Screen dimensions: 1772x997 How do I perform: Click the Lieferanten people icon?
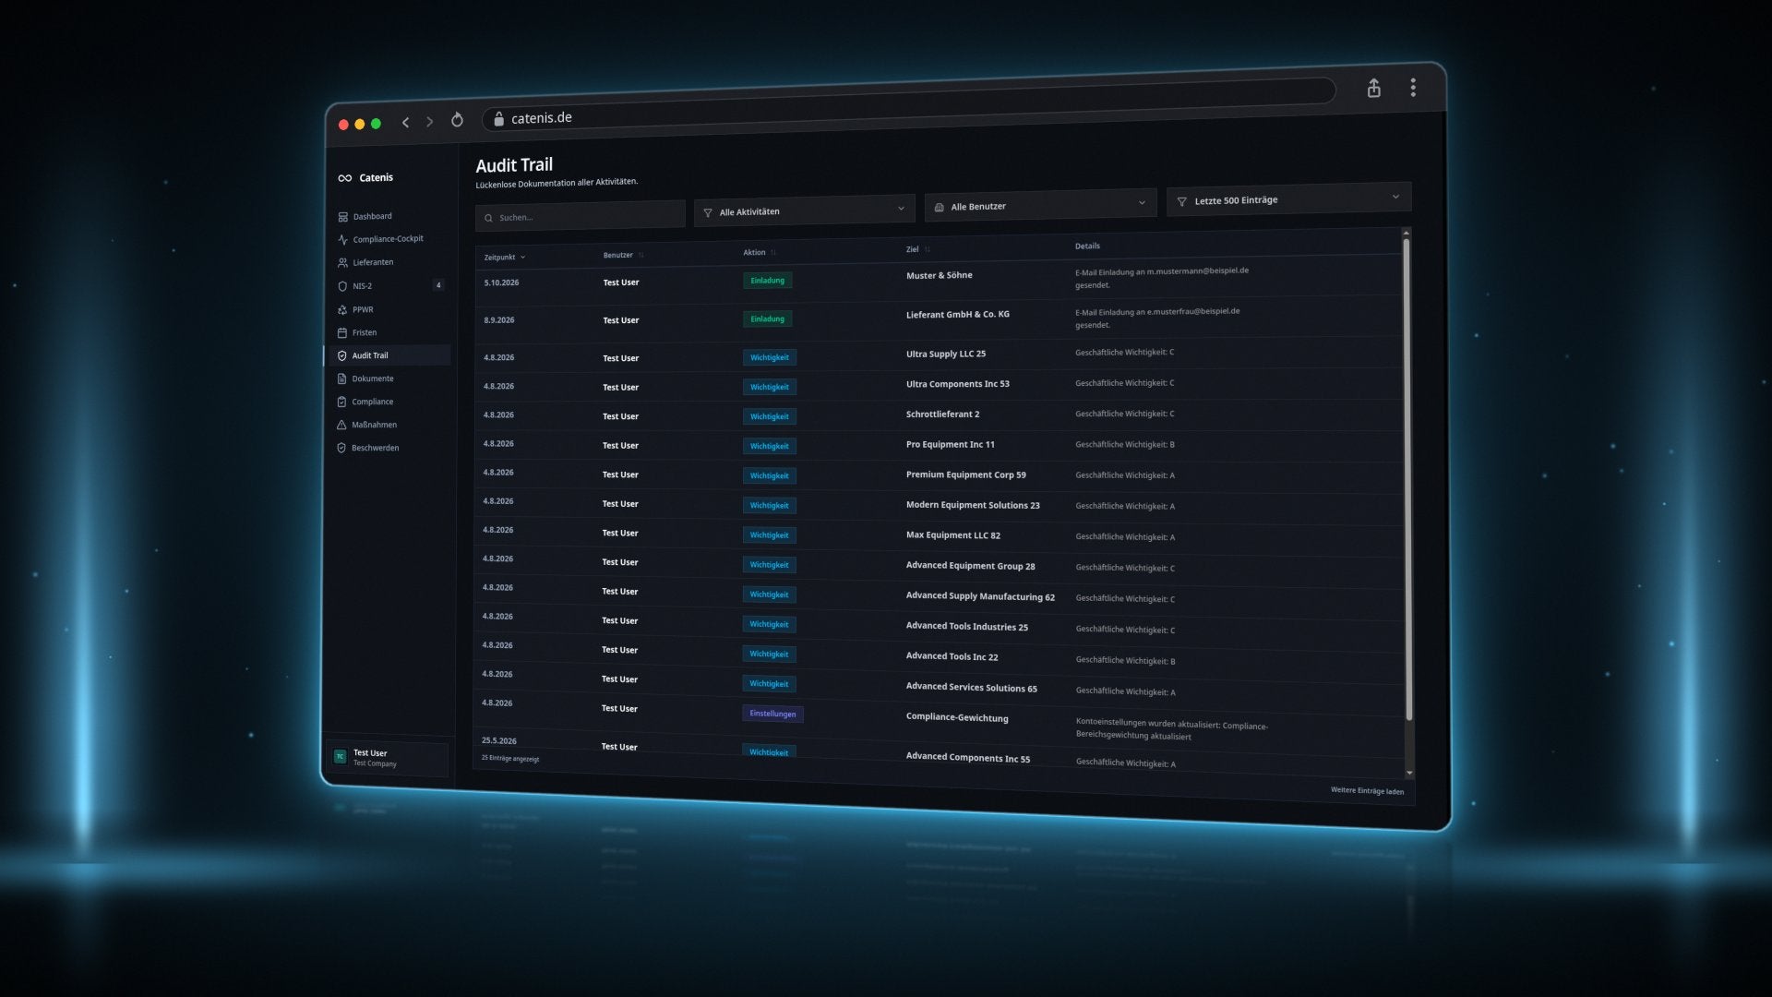(x=342, y=263)
